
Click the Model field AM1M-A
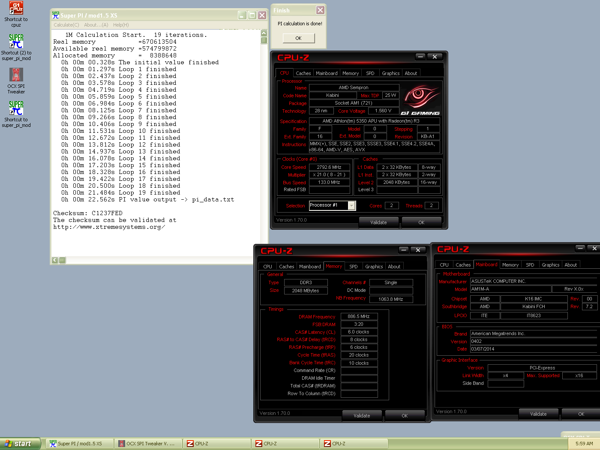point(510,289)
